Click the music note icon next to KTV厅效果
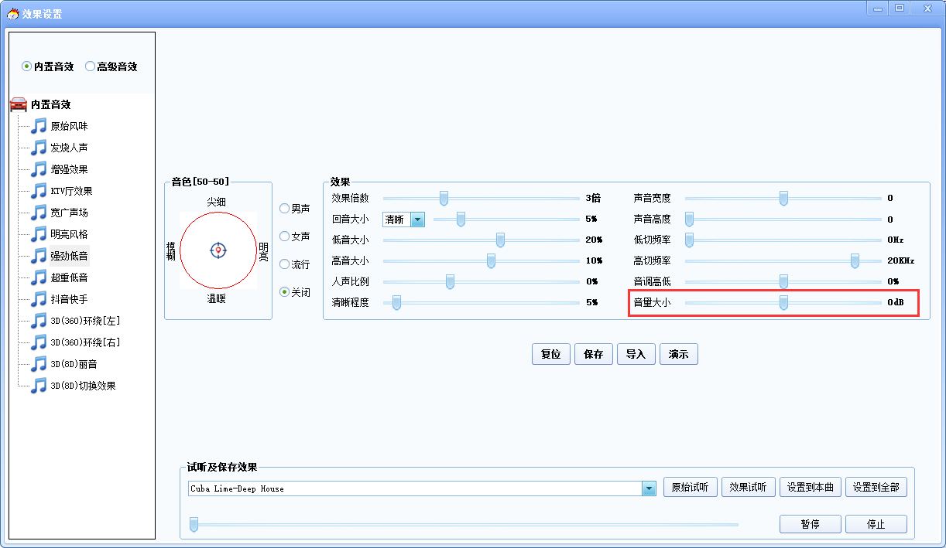 click(39, 191)
